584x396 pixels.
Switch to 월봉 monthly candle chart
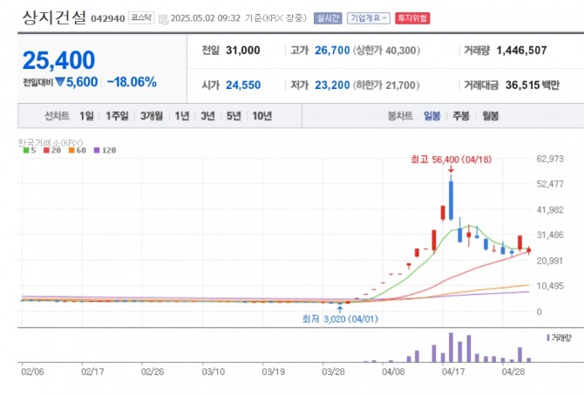pos(491,115)
